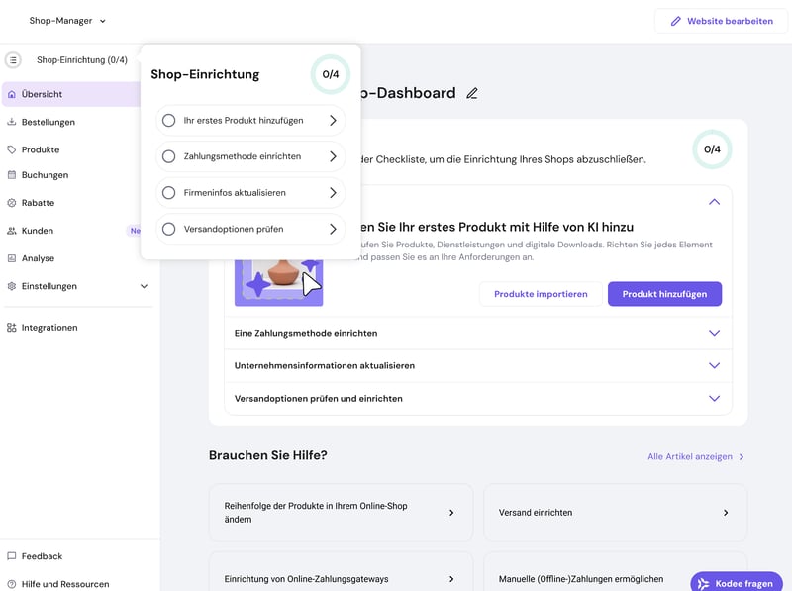Select the 'Zahlungsmethode einrichten' radio circle
The height and width of the screenshot is (591, 792).
[168, 156]
